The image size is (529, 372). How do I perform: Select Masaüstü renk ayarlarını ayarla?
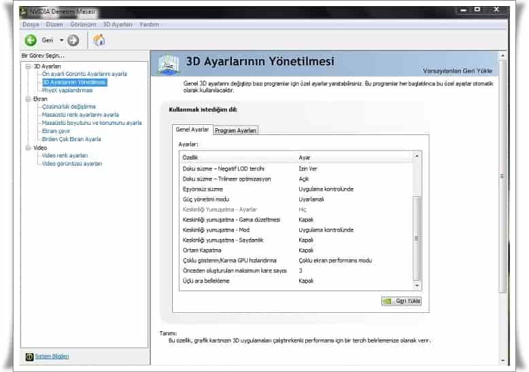pyautogui.click(x=80, y=115)
